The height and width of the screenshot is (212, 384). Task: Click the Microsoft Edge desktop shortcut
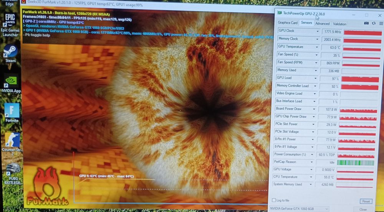point(9,3)
